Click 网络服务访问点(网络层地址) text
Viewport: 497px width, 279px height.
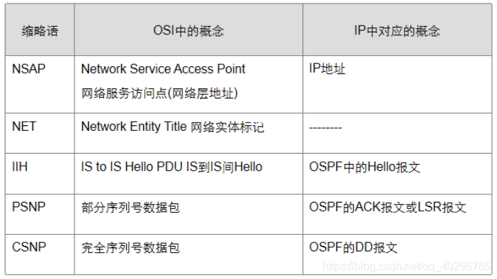[159, 93]
